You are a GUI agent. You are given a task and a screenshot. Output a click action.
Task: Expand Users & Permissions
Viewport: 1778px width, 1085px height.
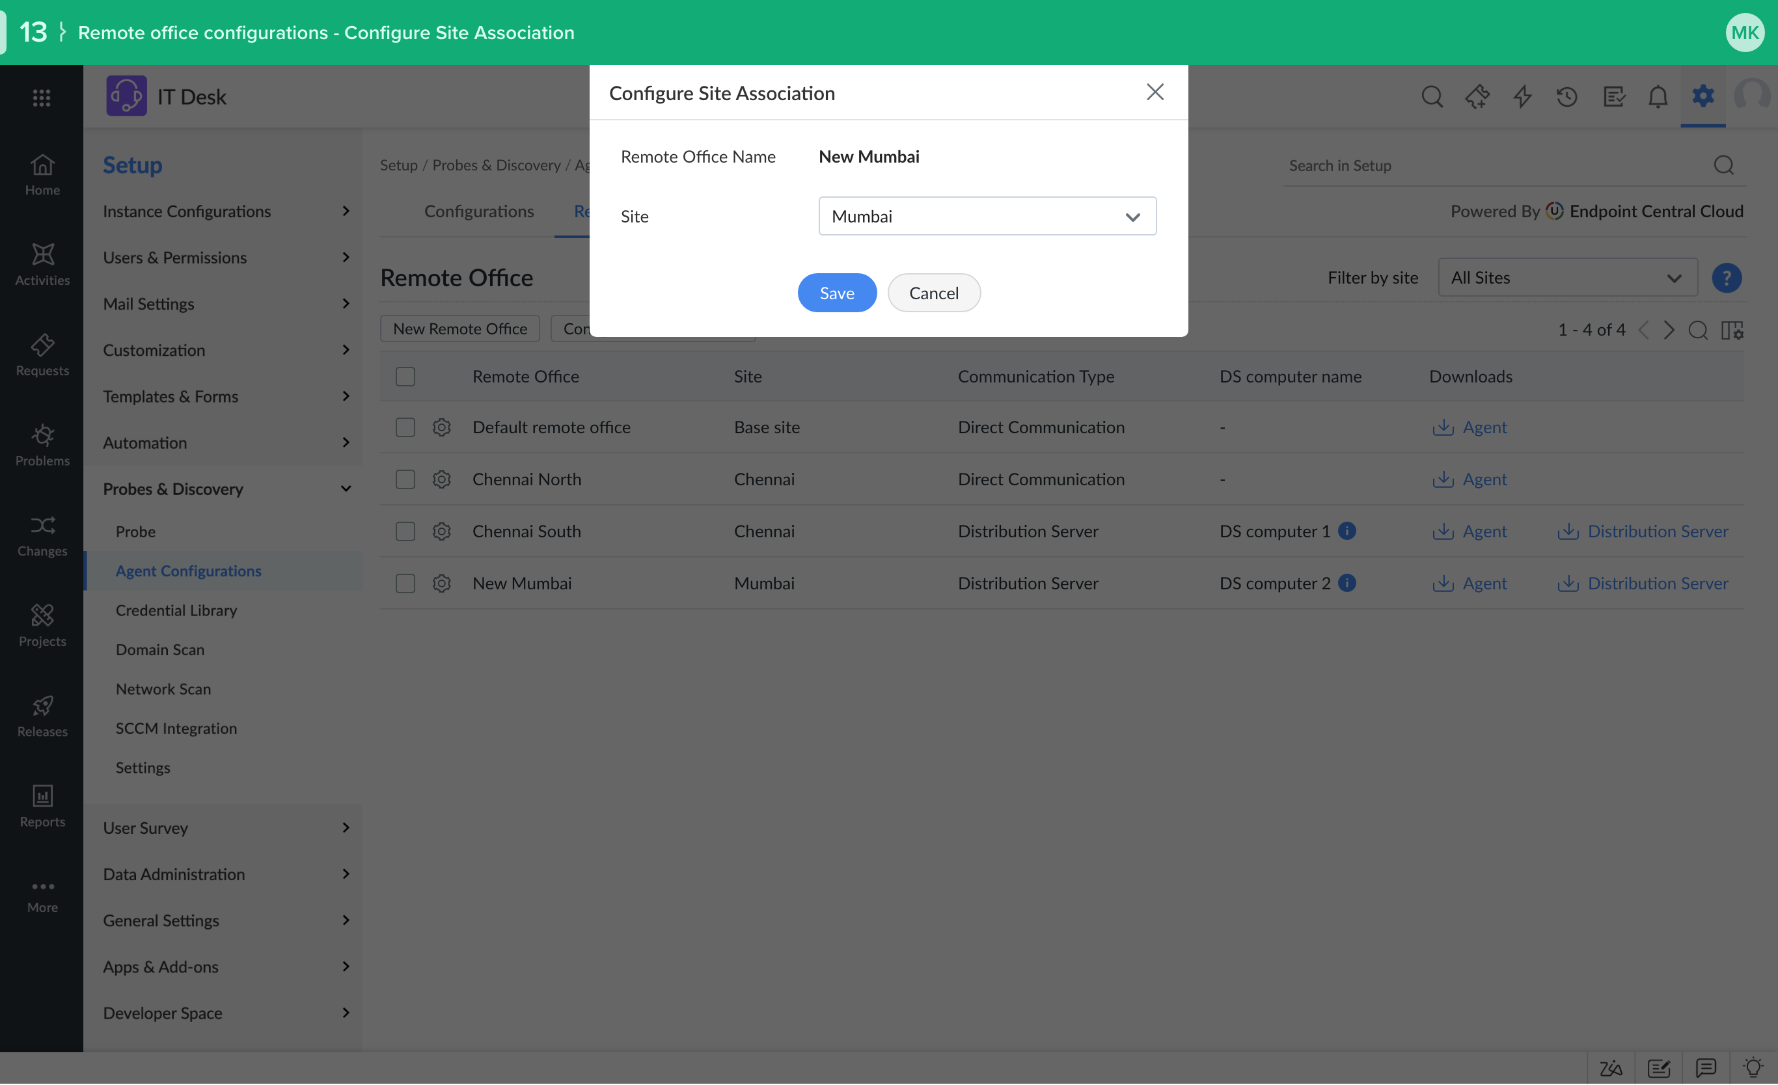click(224, 258)
